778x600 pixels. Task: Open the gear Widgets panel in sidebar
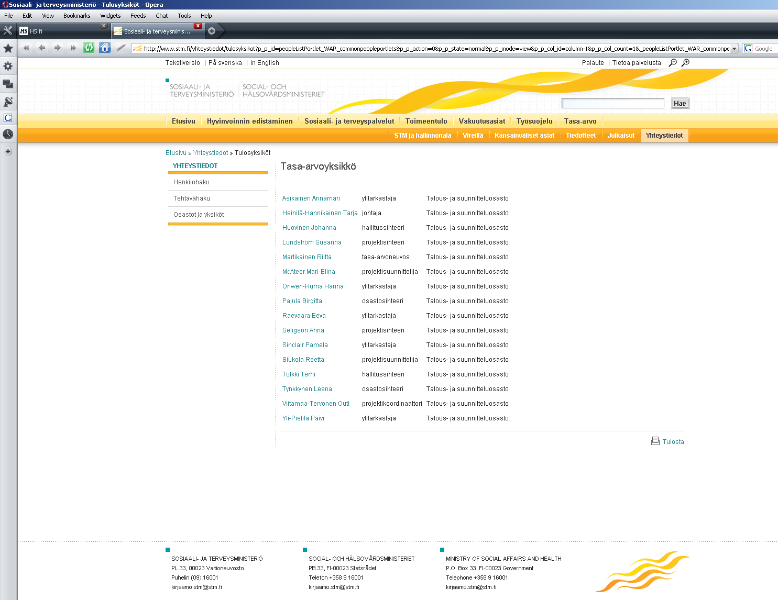(x=8, y=66)
